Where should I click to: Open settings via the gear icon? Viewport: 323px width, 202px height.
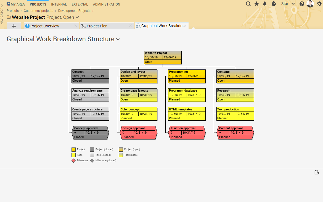(319, 4)
